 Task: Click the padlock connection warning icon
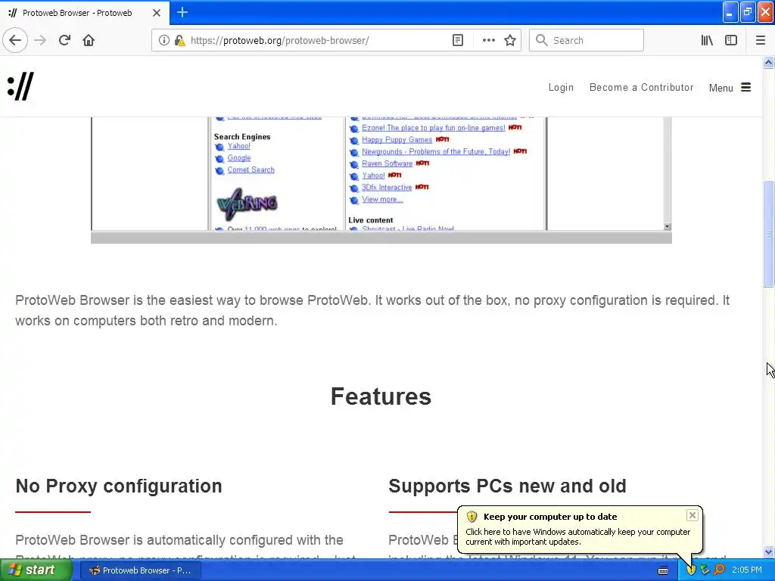click(x=179, y=40)
